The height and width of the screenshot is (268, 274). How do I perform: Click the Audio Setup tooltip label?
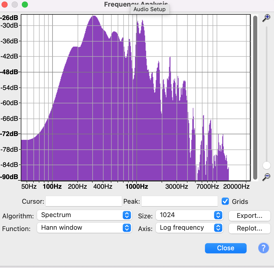149,9
